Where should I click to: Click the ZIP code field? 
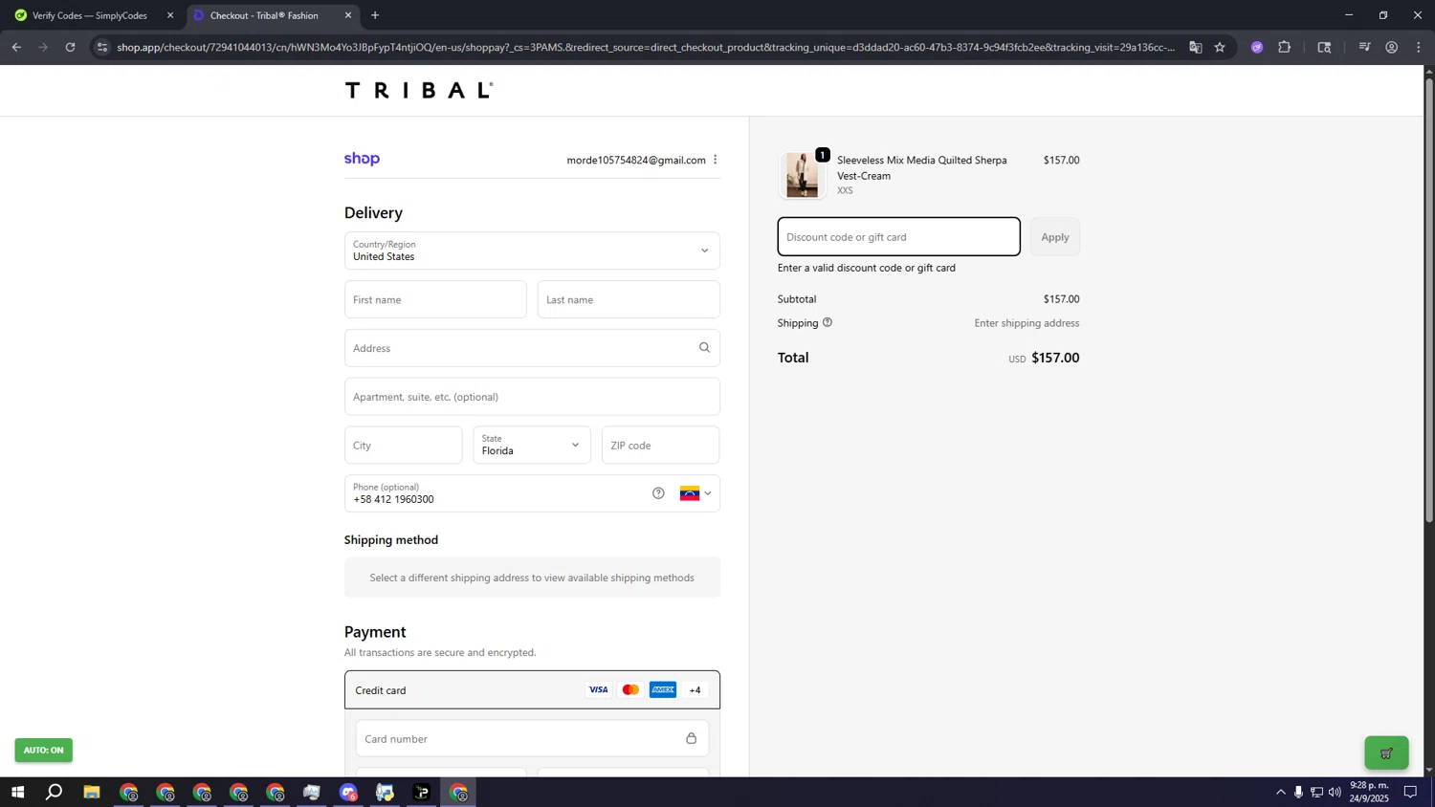(660, 445)
